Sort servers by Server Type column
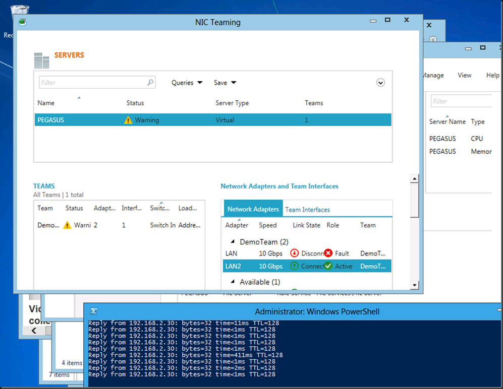 pyautogui.click(x=232, y=103)
